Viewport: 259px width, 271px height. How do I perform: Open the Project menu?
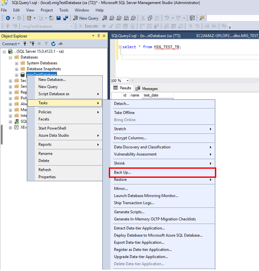[x=47, y=10]
